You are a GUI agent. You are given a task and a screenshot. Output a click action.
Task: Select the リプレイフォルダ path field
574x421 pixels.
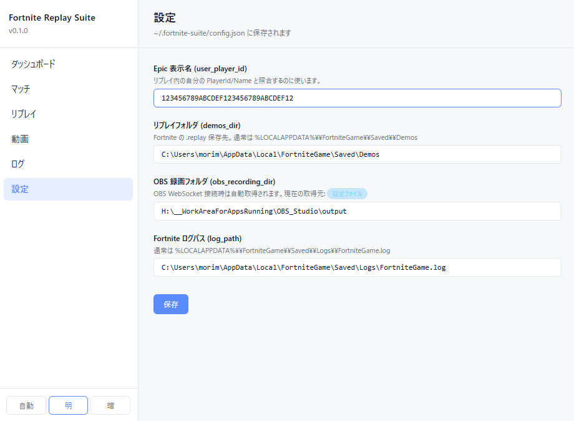357,154
